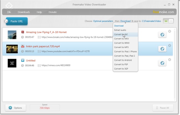This screenshot has height=115, width=180.
Task: Select the title linkin park papercut.720.mp4
Action: pos(43,46)
